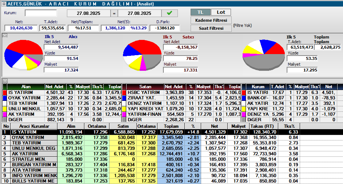Select the IS YATIRIM row in main table
The height and width of the screenshot is (184, 343).
(172, 132)
